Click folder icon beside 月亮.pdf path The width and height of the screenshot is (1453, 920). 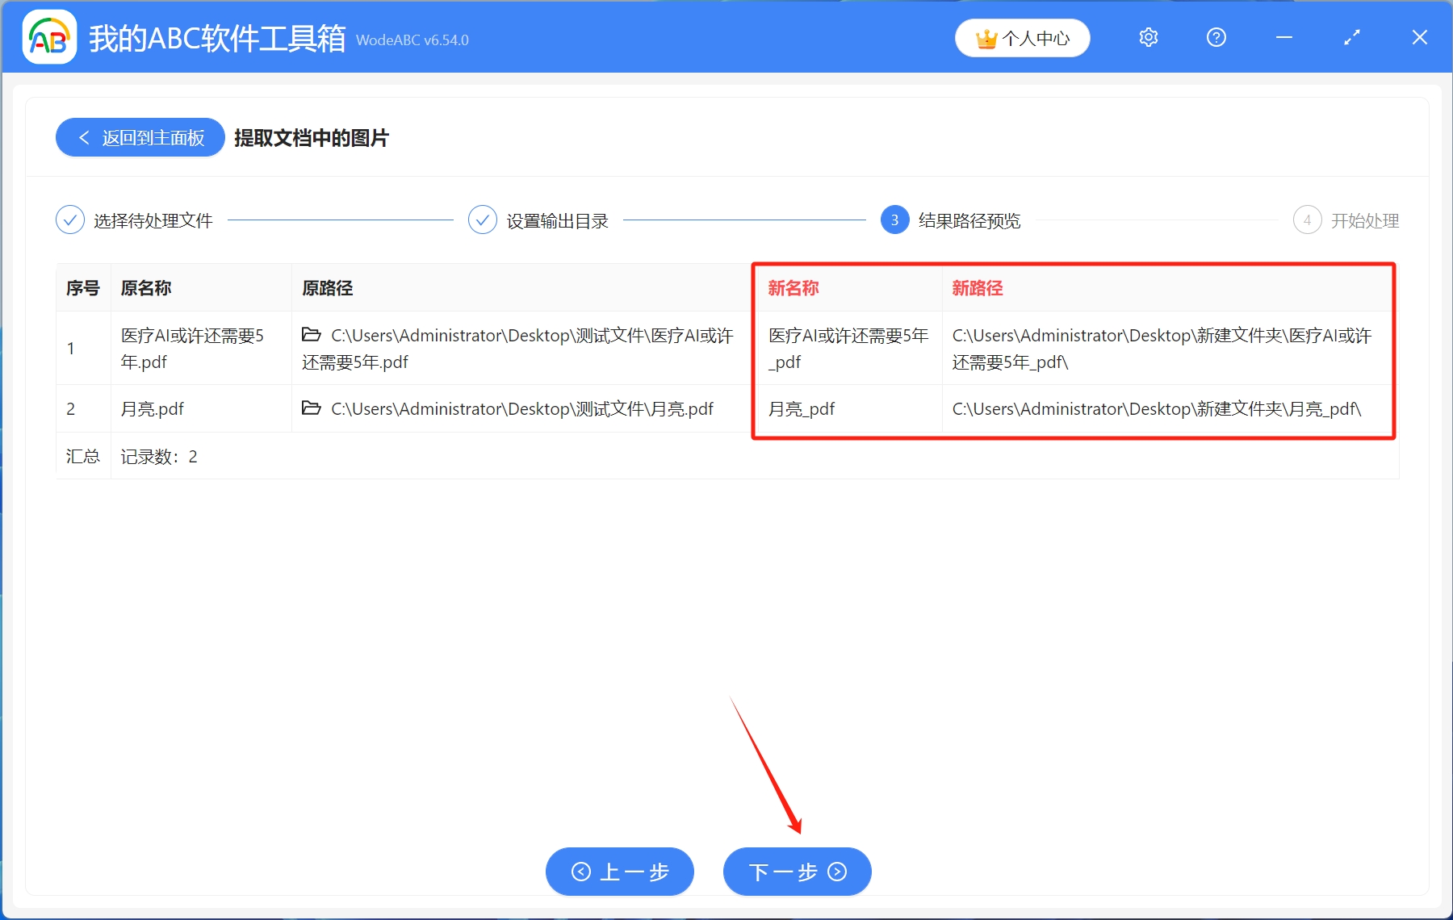coord(312,408)
